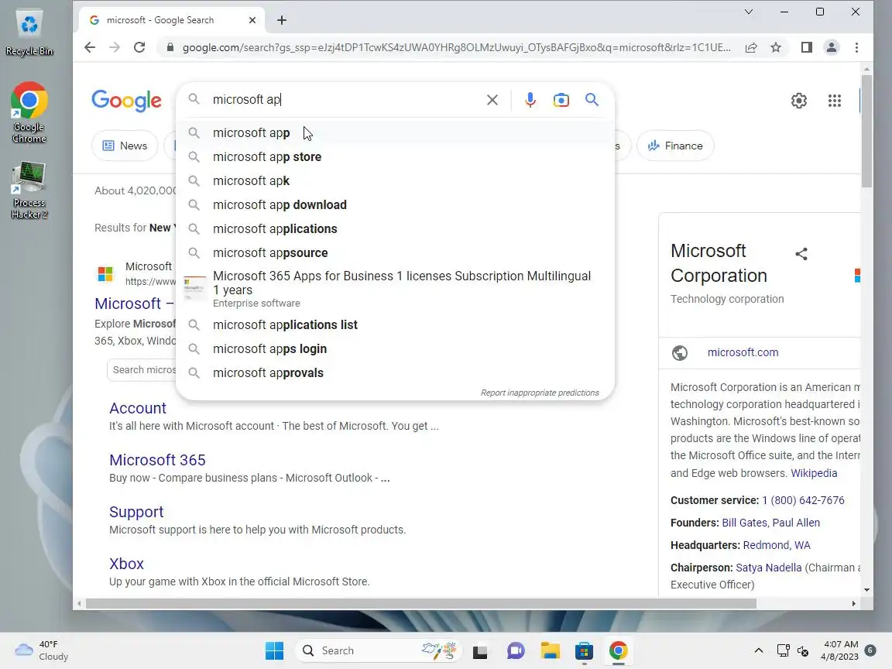The image size is (892, 669).
Task: Click the vertical page scrollbar thumb
Action: [x=866, y=131]
